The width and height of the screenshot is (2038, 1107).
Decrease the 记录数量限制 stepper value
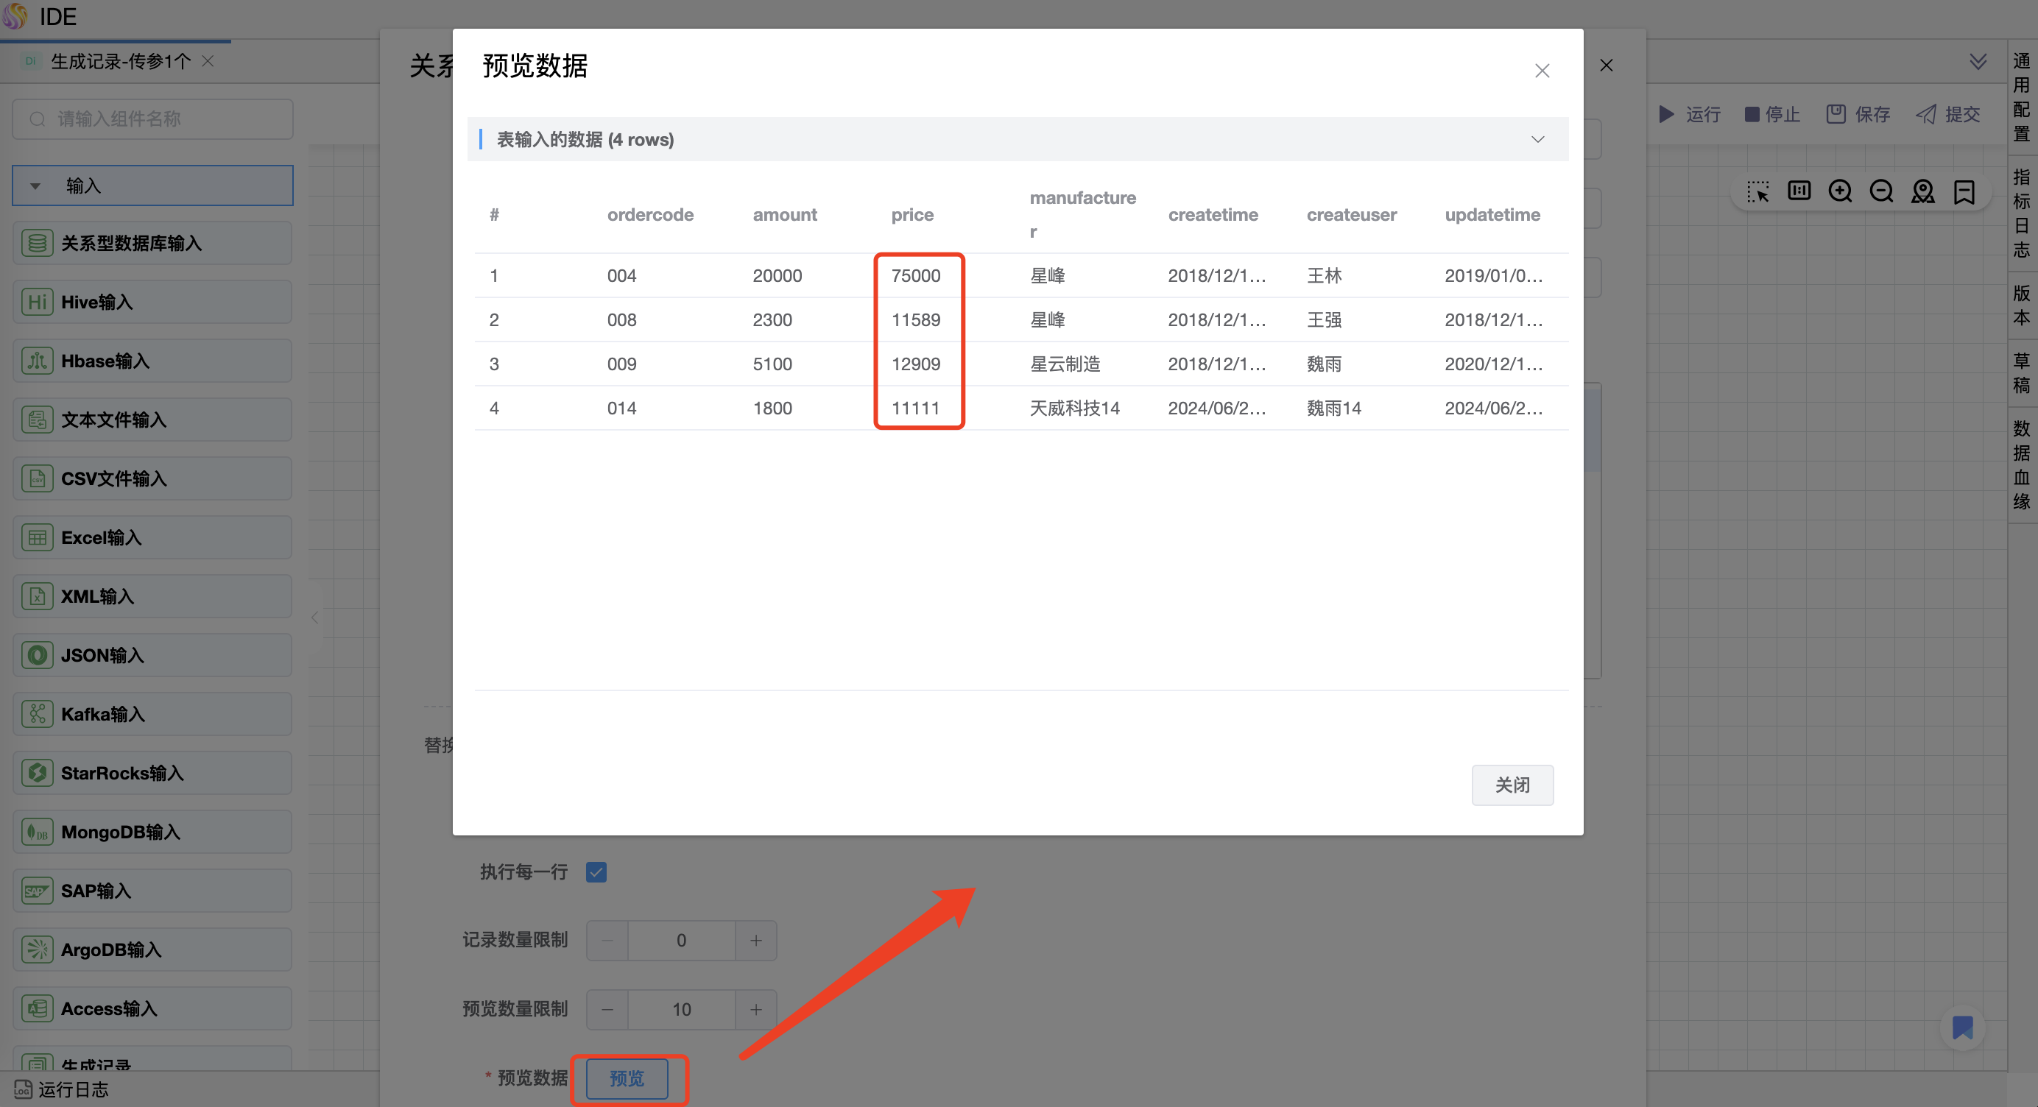tap(607, 940)
